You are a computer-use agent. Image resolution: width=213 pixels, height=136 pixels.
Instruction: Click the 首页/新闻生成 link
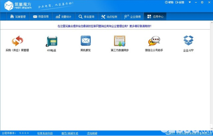click(x=70, y=133)
